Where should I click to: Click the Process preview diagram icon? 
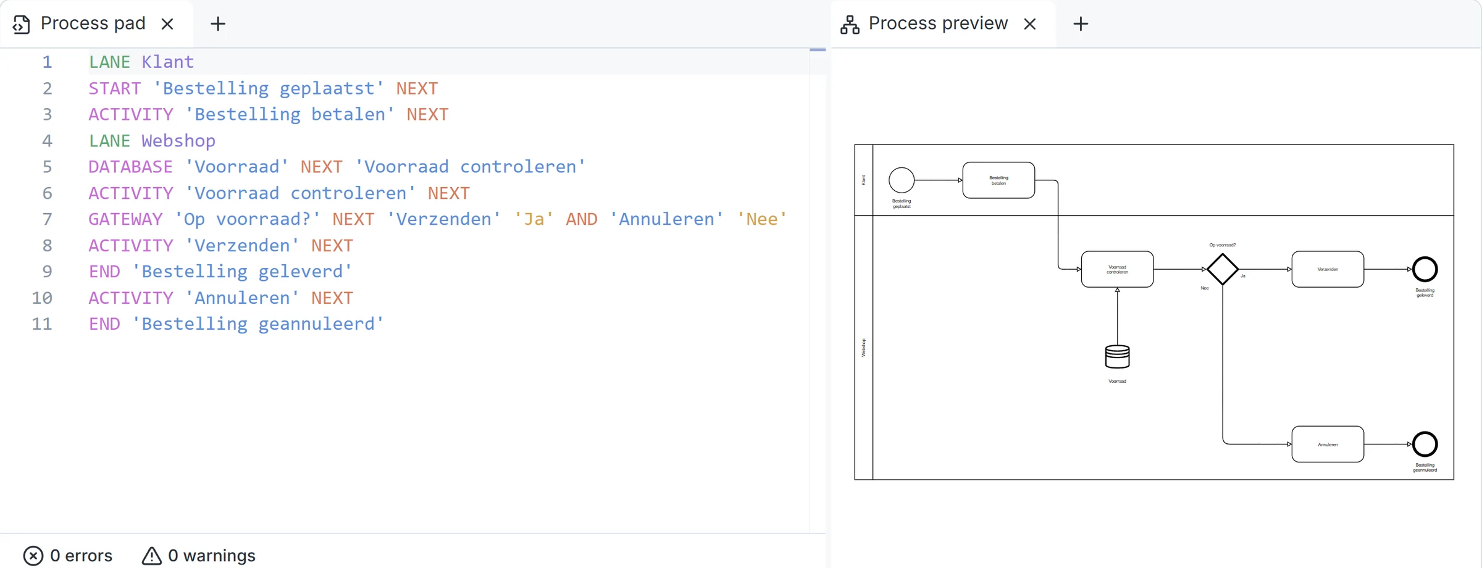pyautogui.click(x=850, y=24)
